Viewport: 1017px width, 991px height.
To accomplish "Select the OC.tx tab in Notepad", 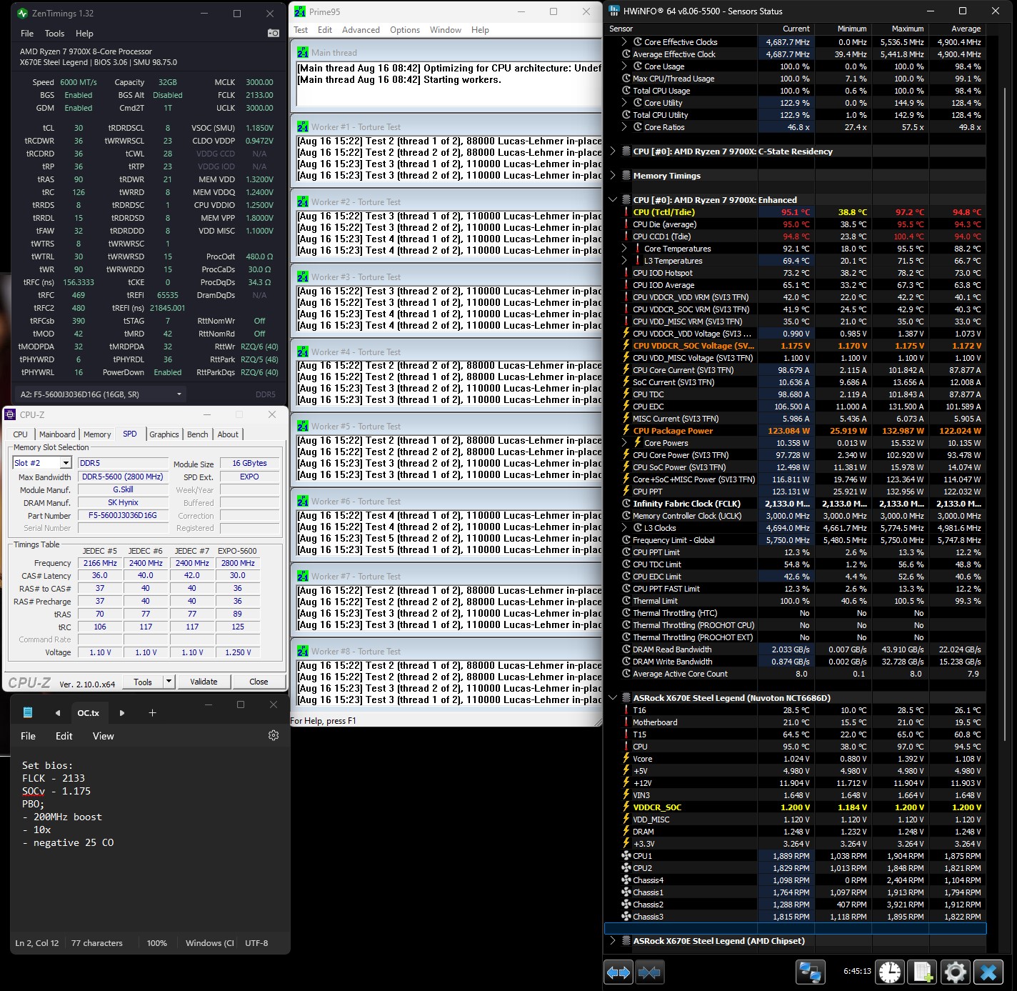I will pyautogui.click(x=89, y=713).
